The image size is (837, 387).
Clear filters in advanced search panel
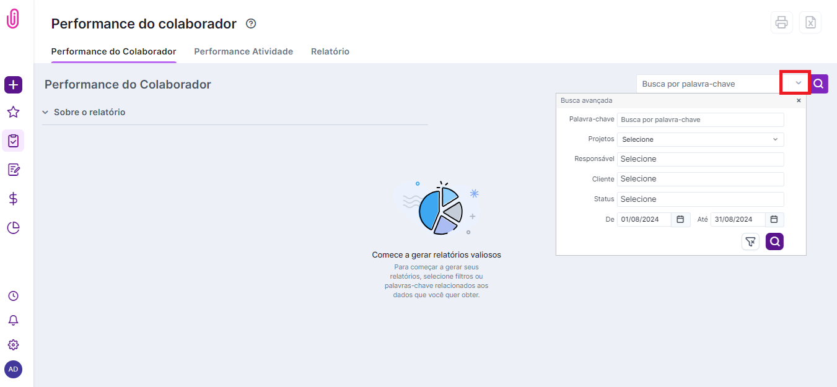[750, 241]
